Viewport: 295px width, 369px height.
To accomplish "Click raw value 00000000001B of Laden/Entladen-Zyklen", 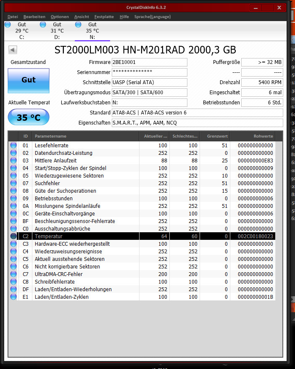I will (x=255, y=297).
